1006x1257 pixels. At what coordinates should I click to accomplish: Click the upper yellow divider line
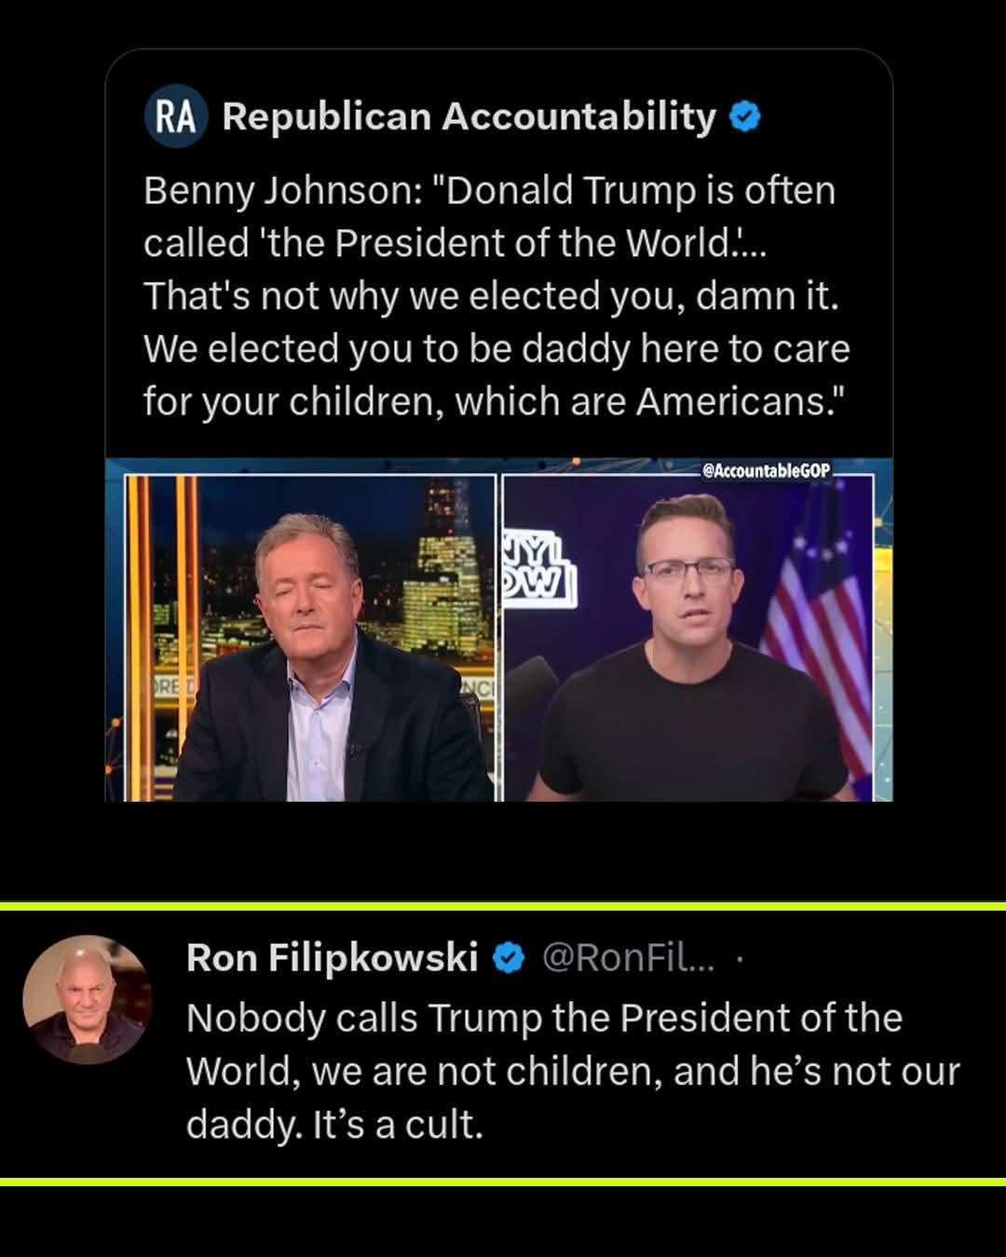(503, 905)
